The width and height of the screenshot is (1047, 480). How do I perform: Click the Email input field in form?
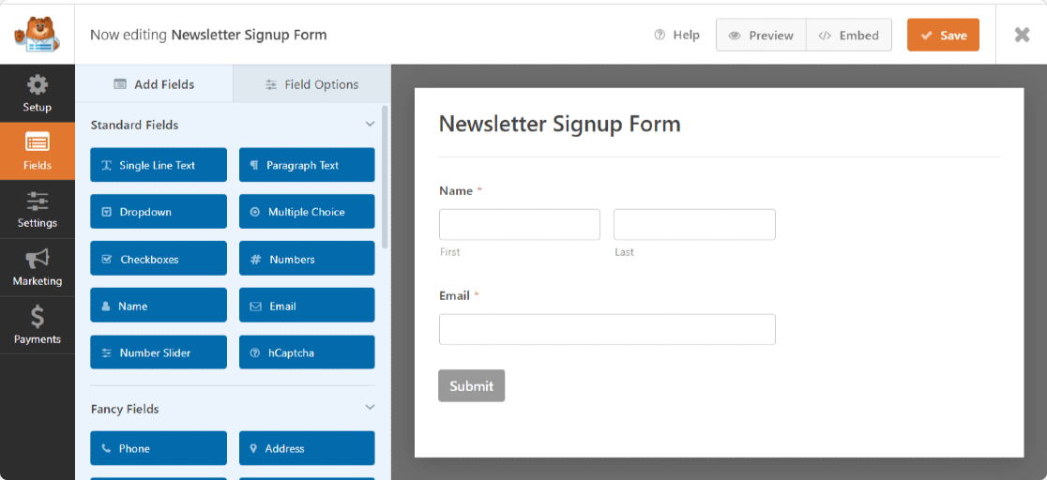pyautogui.click(x=607, y=329)
